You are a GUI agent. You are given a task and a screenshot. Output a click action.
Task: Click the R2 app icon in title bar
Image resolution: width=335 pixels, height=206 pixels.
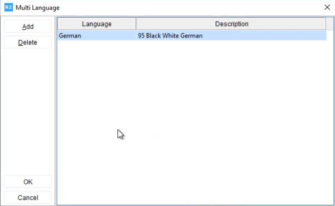pyautogui.click(x=8, y=7)
